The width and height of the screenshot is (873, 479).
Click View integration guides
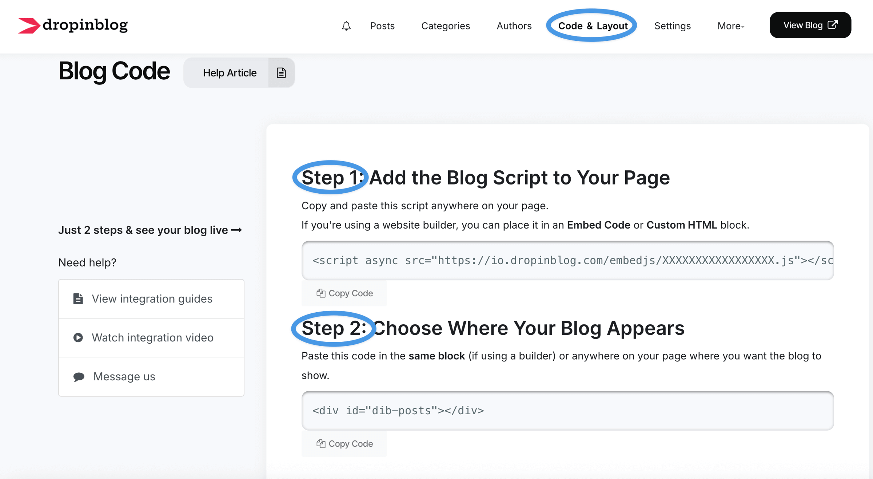click(x=152, y=298)
